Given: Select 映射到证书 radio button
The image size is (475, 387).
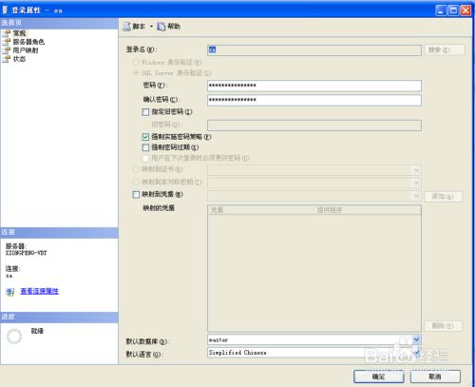Looking at the screenshot, I should 136,169.
